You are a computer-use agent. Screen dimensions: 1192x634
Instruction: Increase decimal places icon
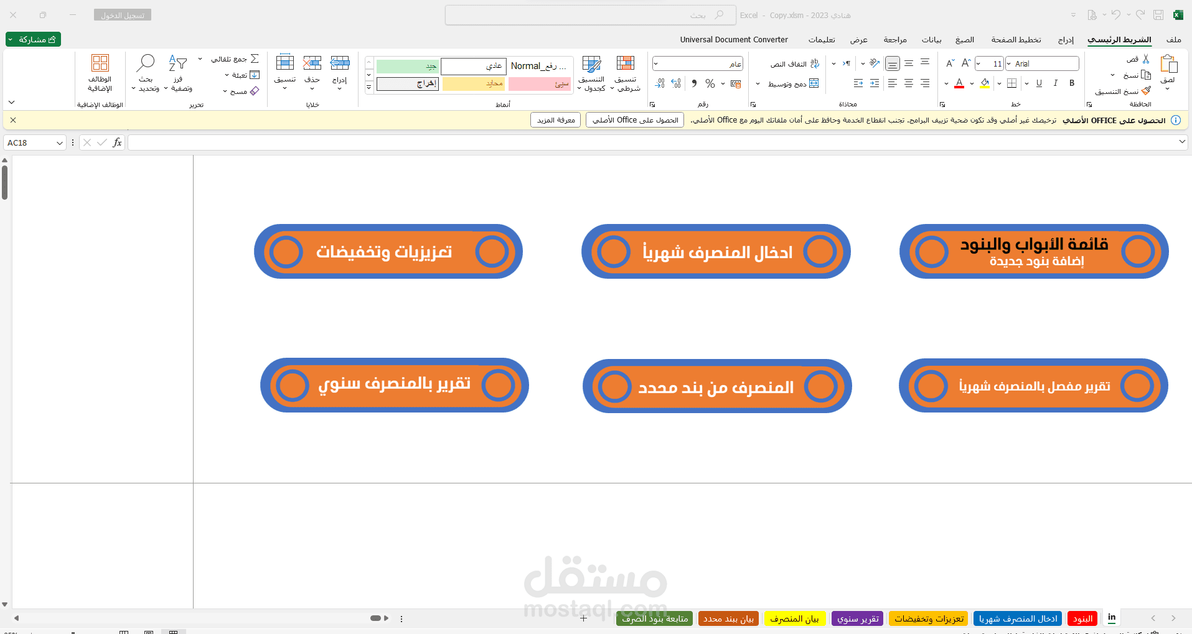click(x=677, y=83)
